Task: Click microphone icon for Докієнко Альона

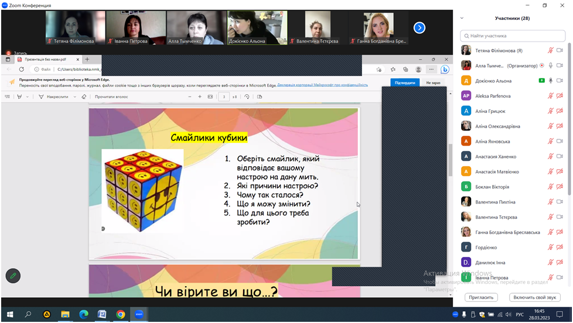Action: [550, 81]
